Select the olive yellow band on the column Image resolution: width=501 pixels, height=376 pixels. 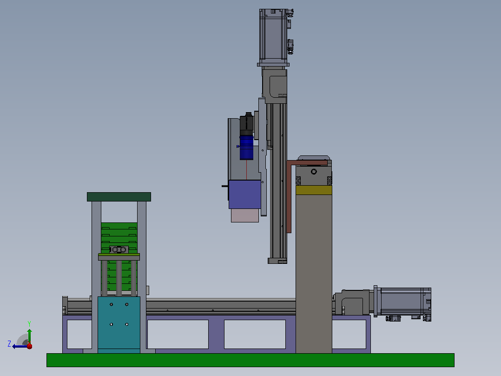coord(314,190)
